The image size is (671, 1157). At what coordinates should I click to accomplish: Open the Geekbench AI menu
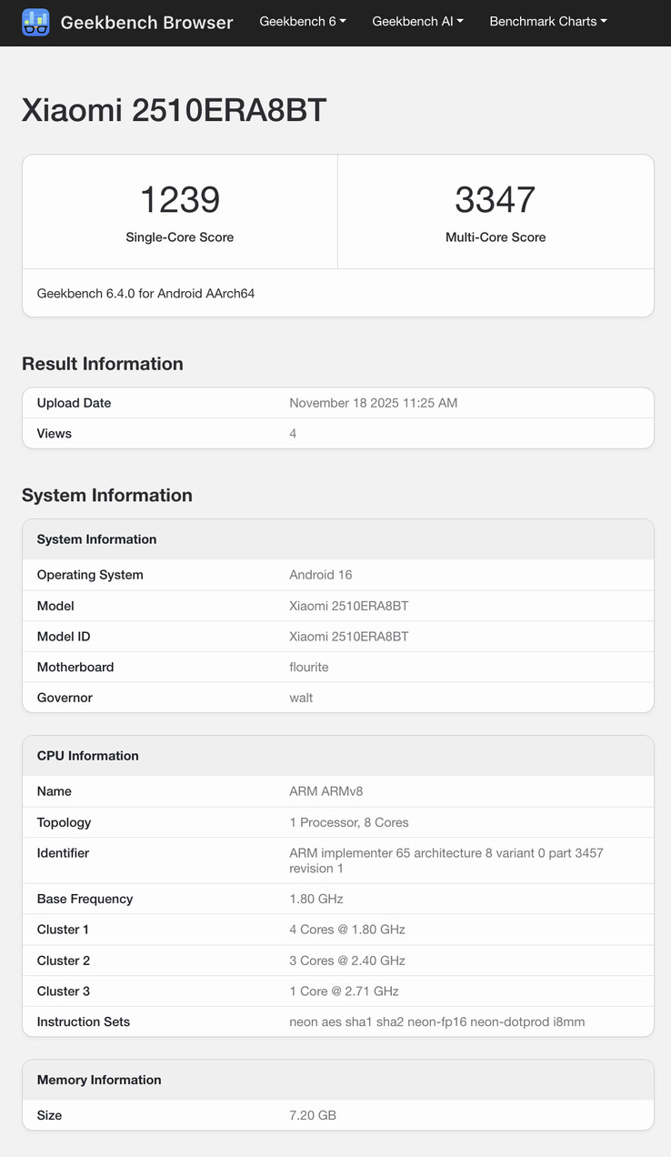pos(417,21)
